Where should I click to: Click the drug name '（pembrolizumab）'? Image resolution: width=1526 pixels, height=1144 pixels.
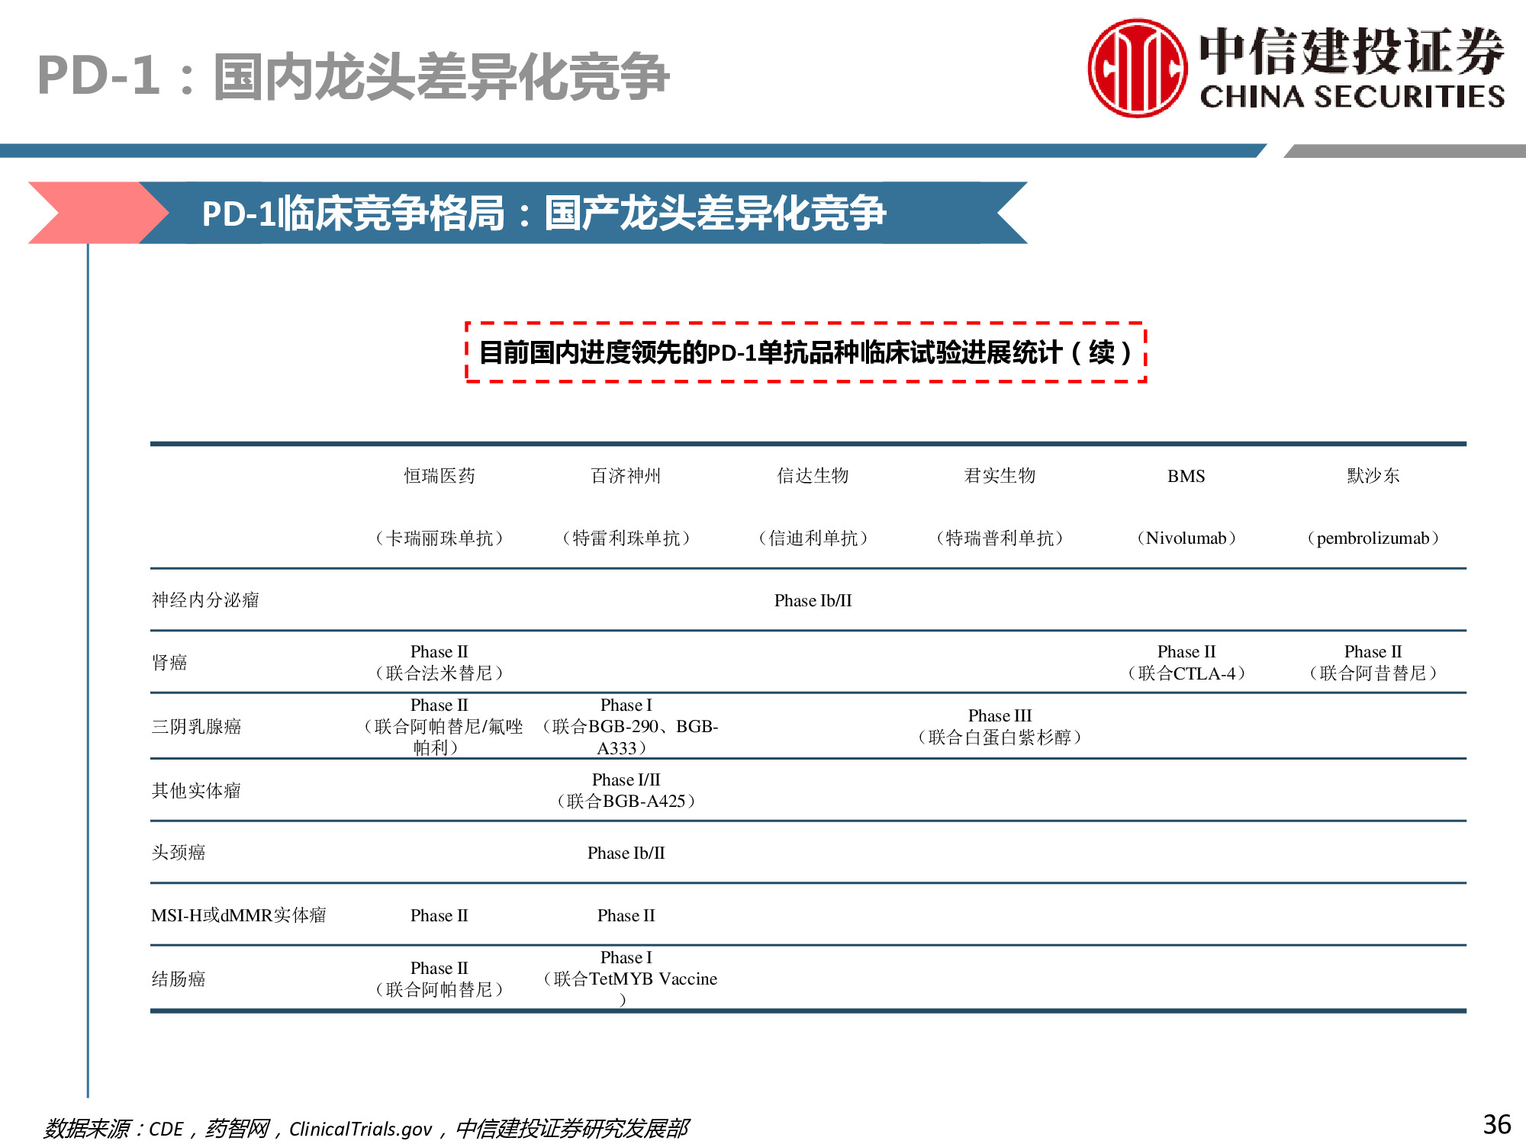1373,538
